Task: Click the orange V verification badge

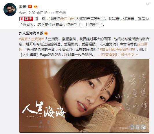Action: pyautogui.click(x=30, y=6)
